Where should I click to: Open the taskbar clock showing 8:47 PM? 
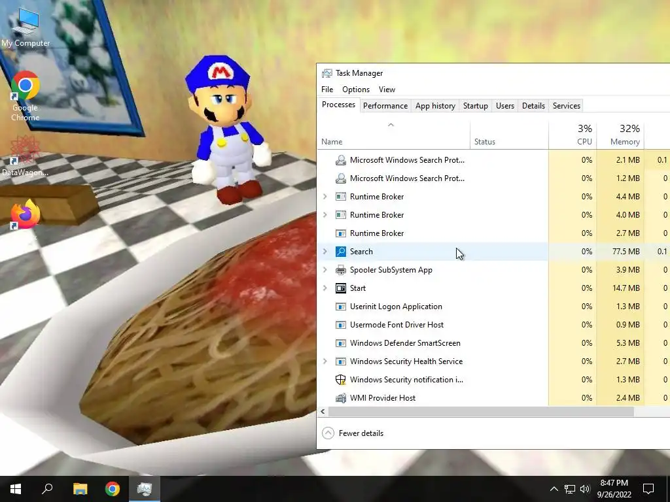[x=614, y=489]
